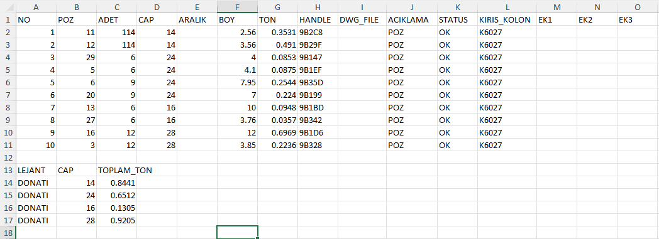Select the HANDLE header cell
659x239 pixels.
[318, 19]
